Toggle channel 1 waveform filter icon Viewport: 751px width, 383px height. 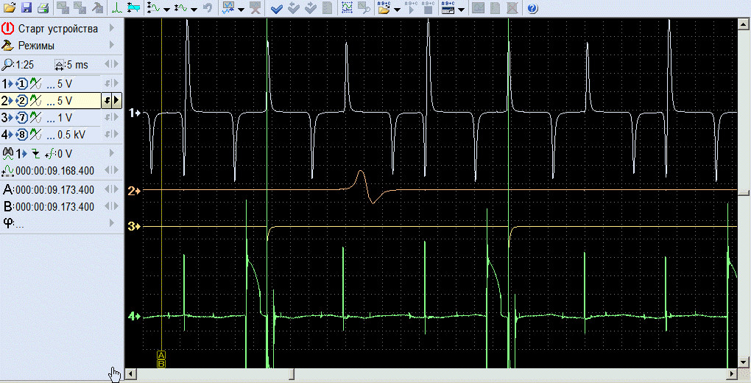click(x=36, y=83)
